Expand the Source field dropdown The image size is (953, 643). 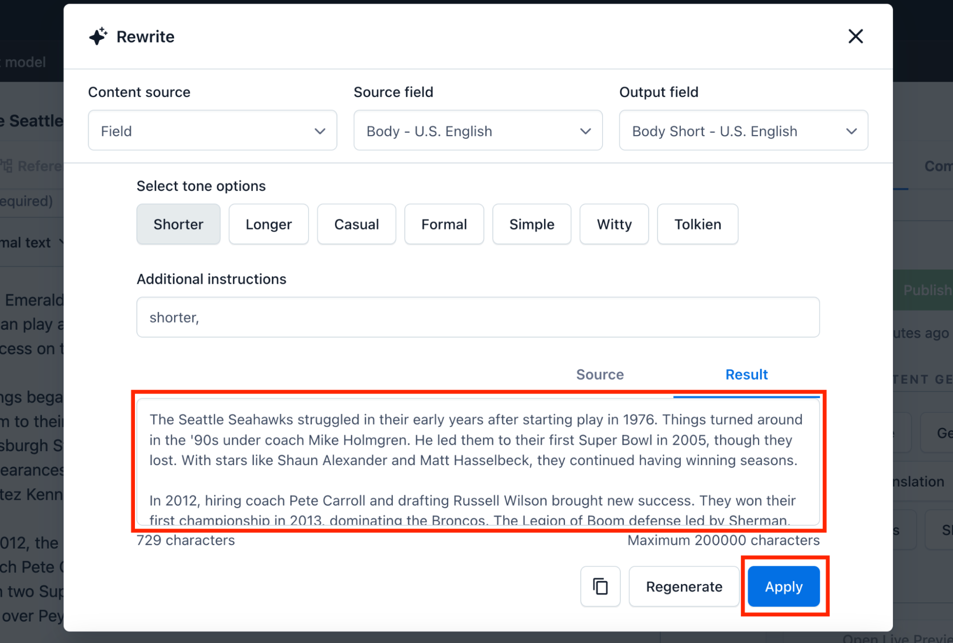tap(478, 131)
